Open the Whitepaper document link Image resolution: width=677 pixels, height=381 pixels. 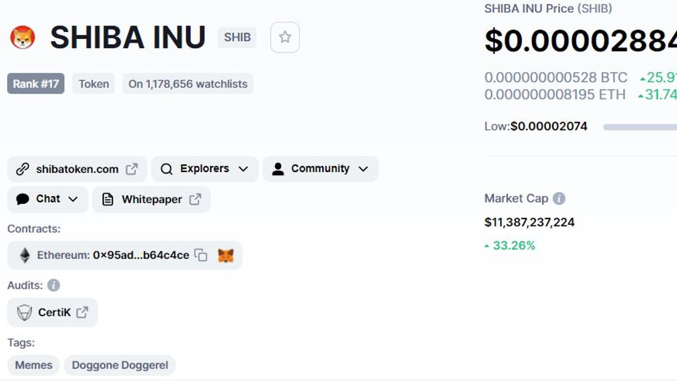(x=151, y=199)
